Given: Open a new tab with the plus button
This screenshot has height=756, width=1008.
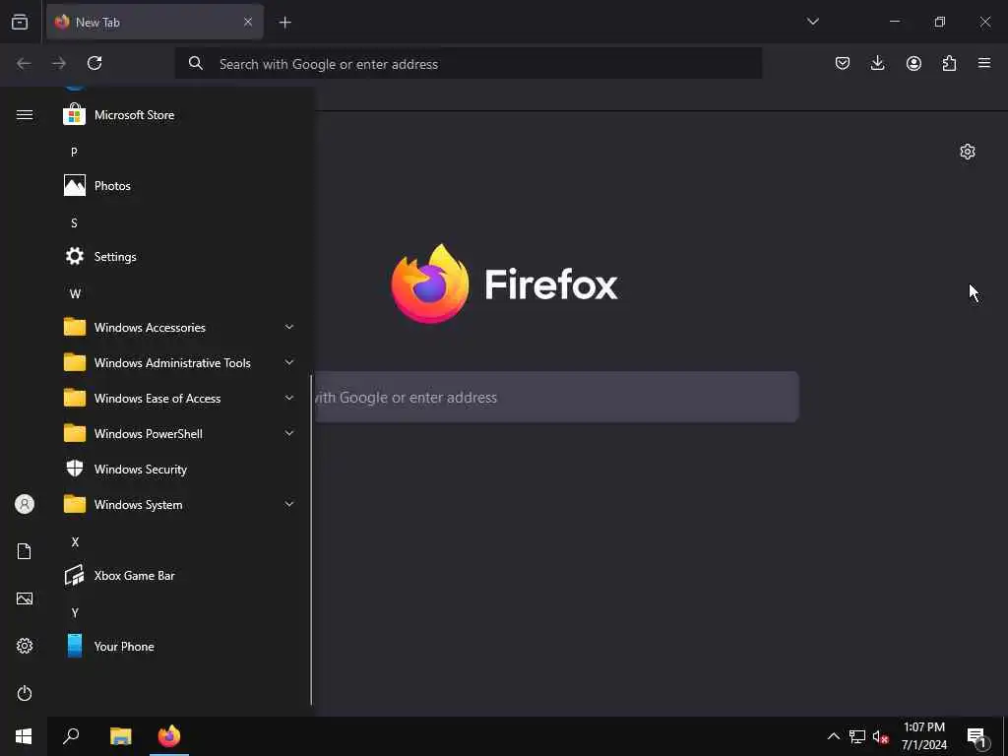Looking at the screenshot, I should point(284,23).
